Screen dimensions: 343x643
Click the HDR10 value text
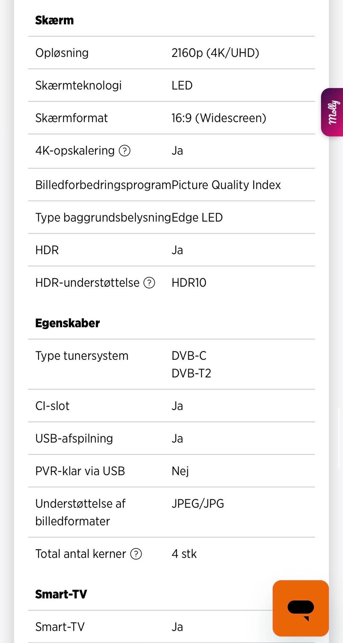[x=189, y=283]
